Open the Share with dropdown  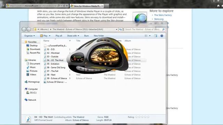[73, 36]
